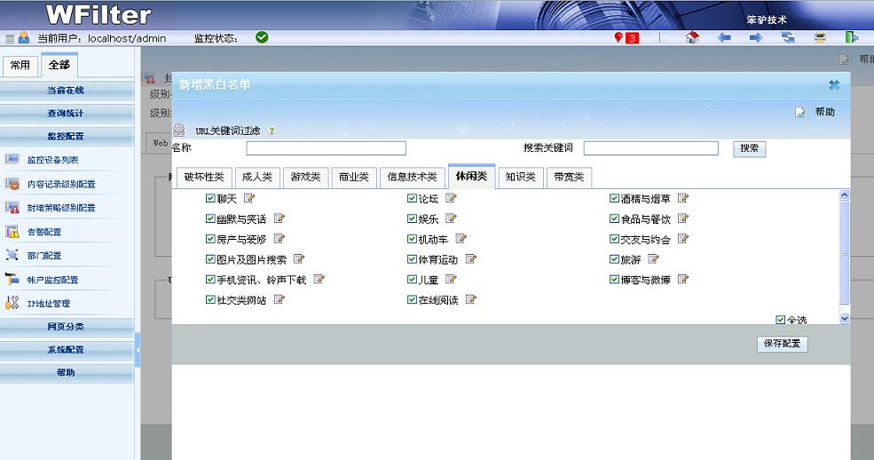Screen dimensions: 874x460
Task: Switch to the 游戏类 tab
Action: 306,177
